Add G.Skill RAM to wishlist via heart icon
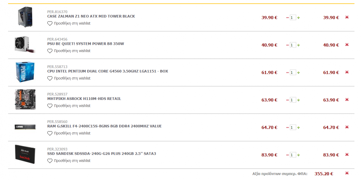361x180 pixels. click(50, 133)
